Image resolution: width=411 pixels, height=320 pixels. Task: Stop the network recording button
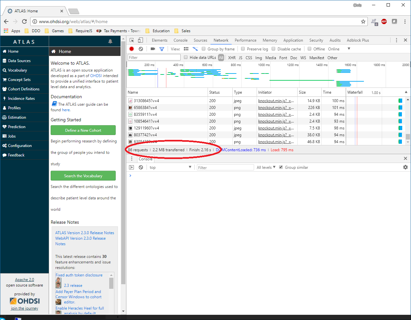[x=131, y=48]
